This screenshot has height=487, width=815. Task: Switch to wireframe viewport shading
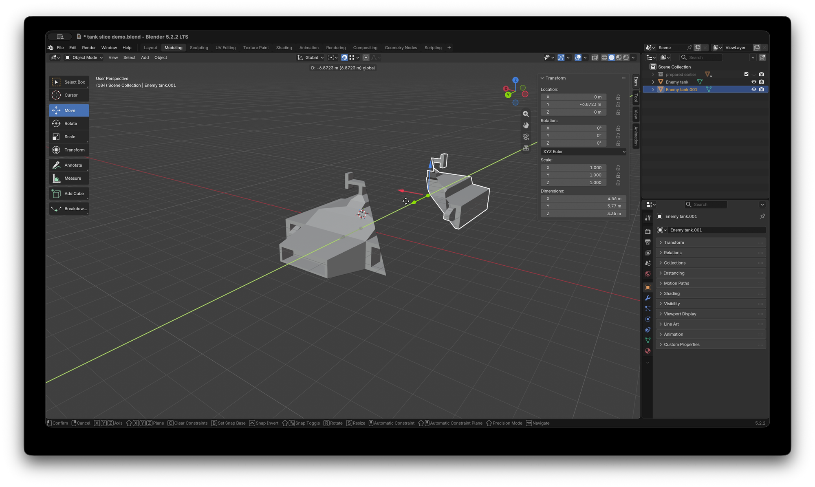[x=604, y=57]
